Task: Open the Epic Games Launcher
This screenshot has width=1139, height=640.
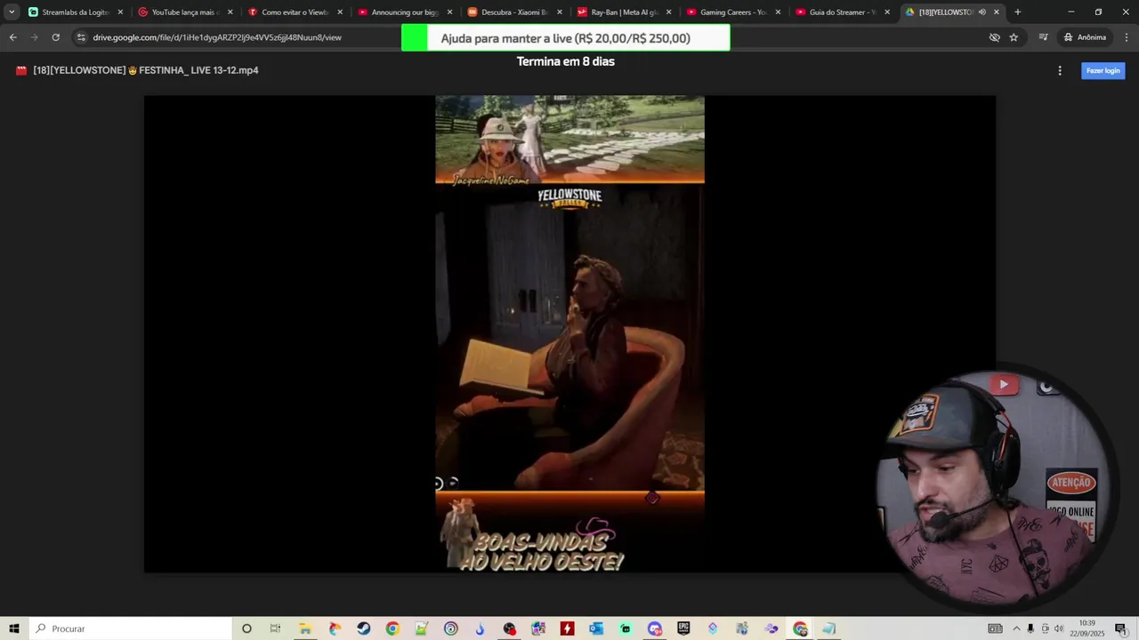Action: point(683,628)
